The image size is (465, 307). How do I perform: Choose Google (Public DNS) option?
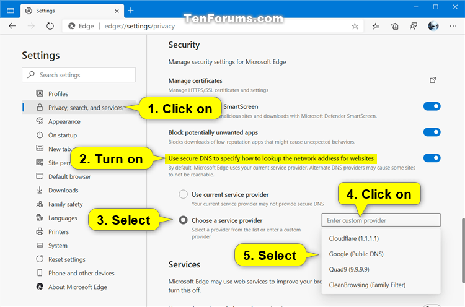[x=381, y=254]
